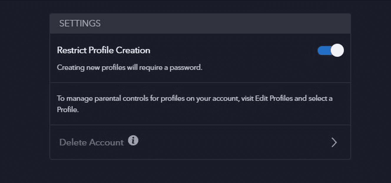Viewport: 391px width, 183px height.
Task: Open Delete Account via its arrow
Action: [x=334, y=142]
